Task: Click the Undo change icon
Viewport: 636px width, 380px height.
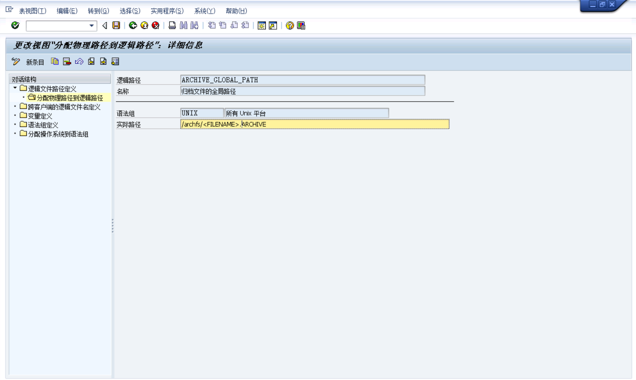Action: pyautogui.click(x=79, y=61)
